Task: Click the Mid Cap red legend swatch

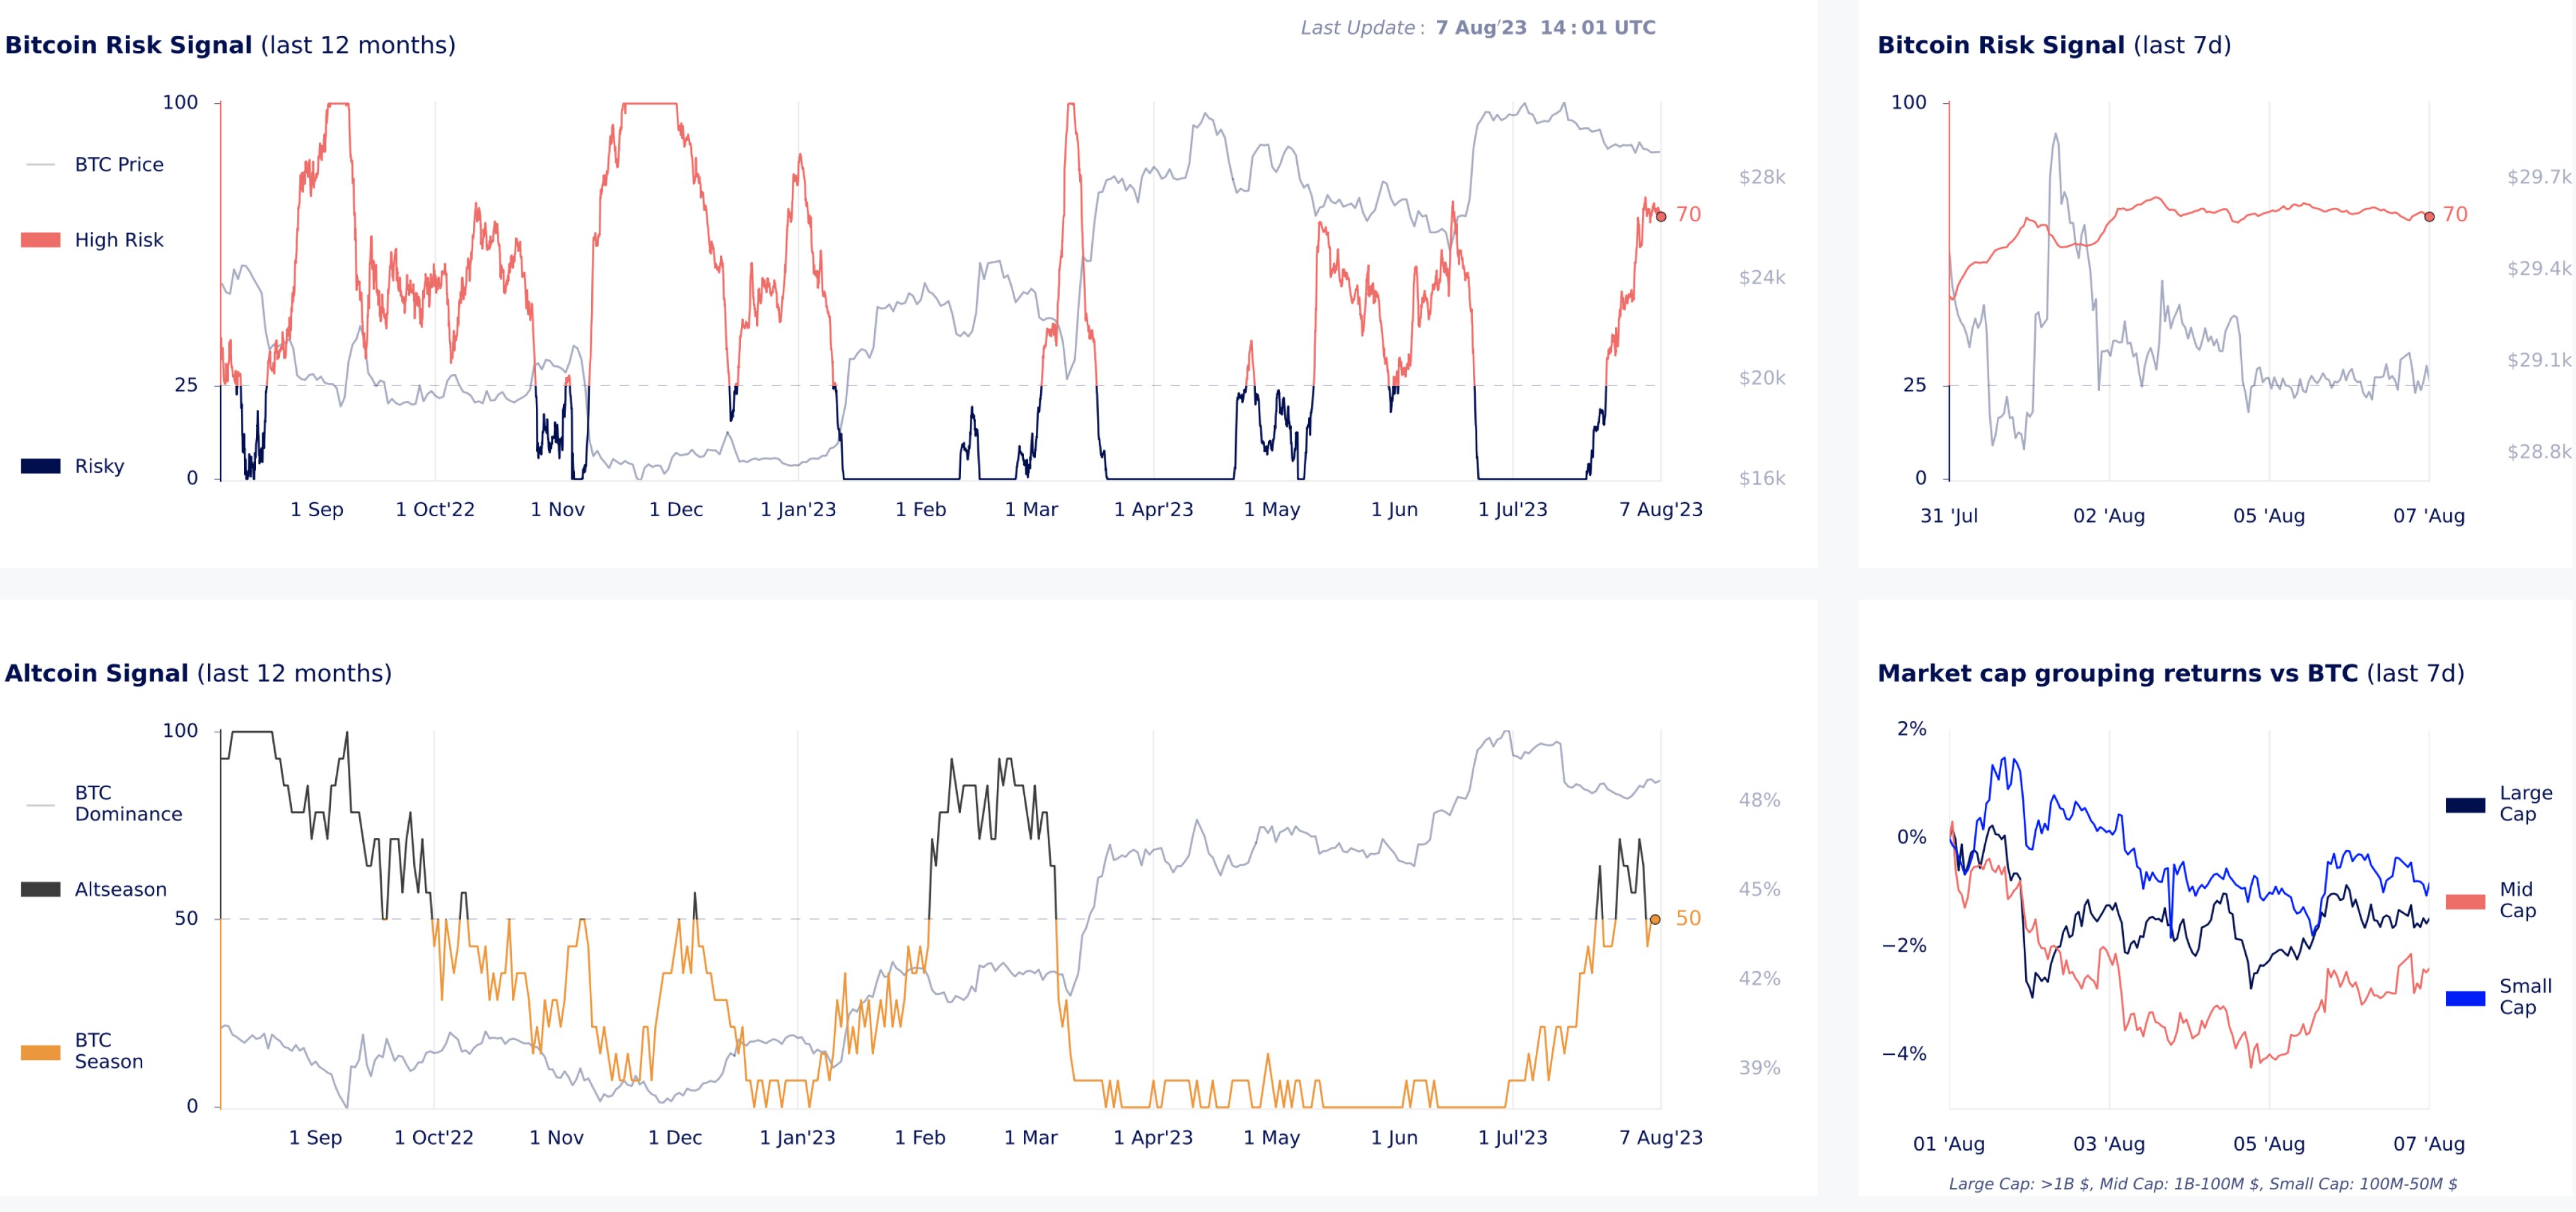Action: point(2465,901)
